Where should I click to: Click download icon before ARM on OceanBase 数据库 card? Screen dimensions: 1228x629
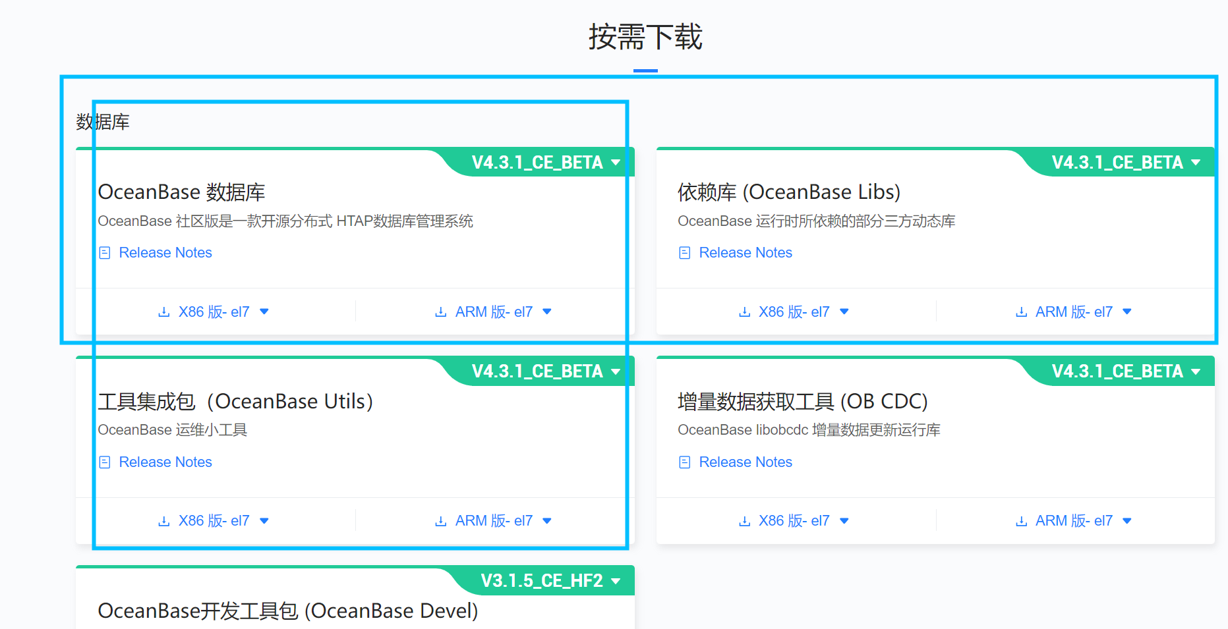441,312
